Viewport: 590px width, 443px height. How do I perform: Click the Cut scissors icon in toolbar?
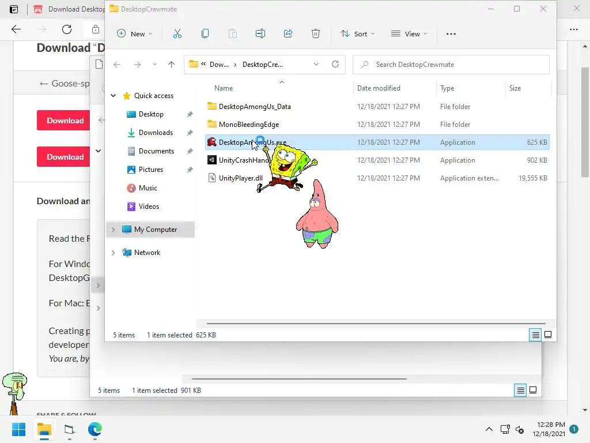coord(177,34)
